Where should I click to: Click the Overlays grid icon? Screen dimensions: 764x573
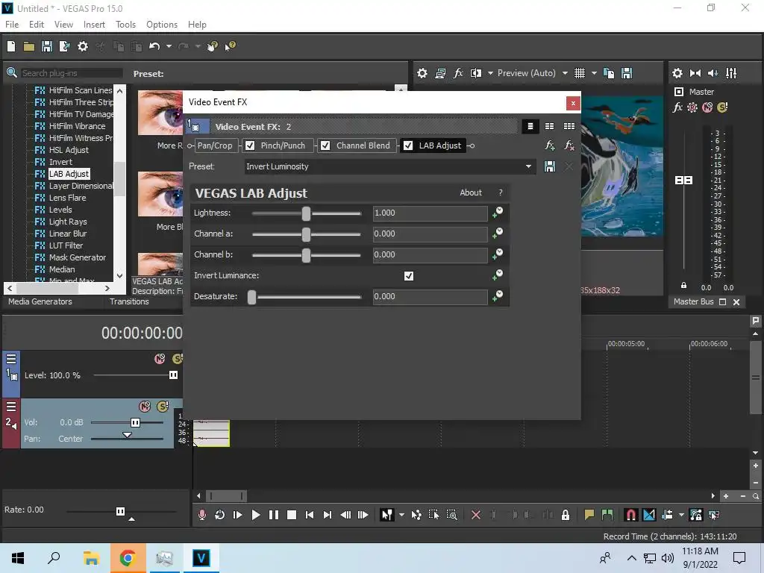pos(579,73)
